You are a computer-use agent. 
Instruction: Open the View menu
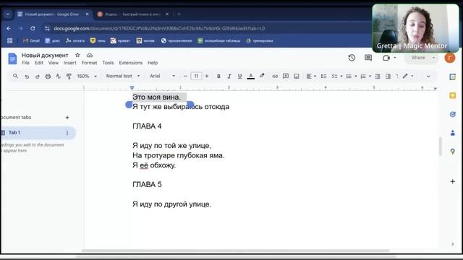click(x=53, y=63)
